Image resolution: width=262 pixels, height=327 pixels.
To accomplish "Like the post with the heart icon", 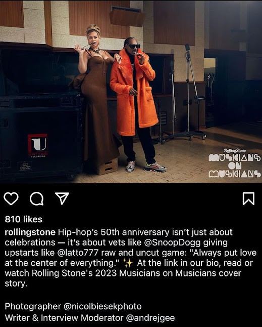I will (11, 199).
